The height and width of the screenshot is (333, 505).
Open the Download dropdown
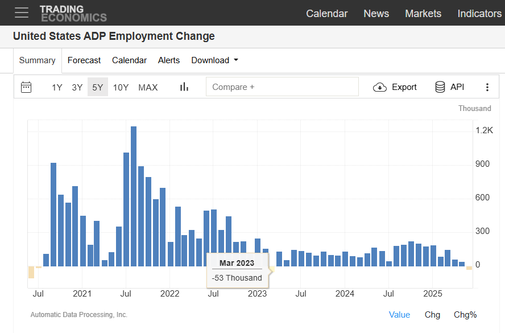(x=214, y=60)
